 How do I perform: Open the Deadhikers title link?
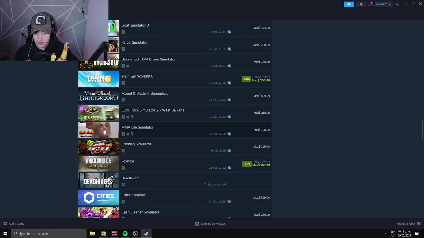pos(130,178)
